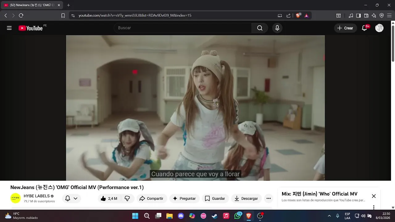Submit search with magnifier button

260,28
